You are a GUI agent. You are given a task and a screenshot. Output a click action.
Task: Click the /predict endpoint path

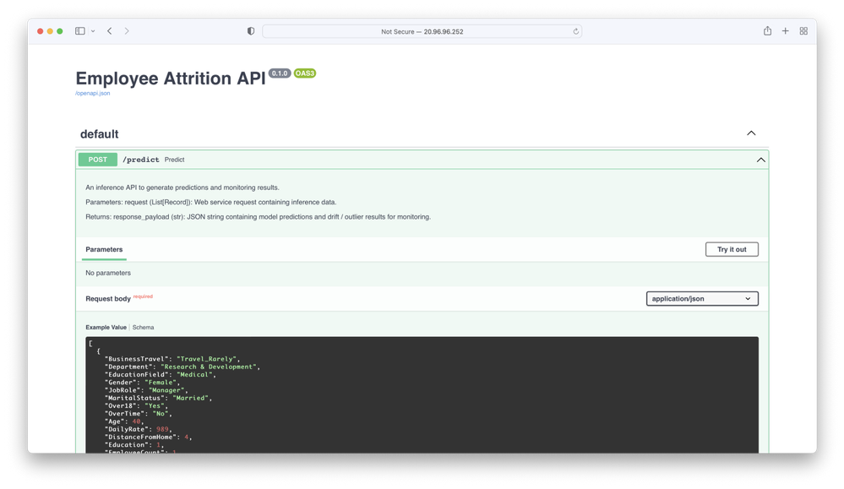tap(141, 160)
